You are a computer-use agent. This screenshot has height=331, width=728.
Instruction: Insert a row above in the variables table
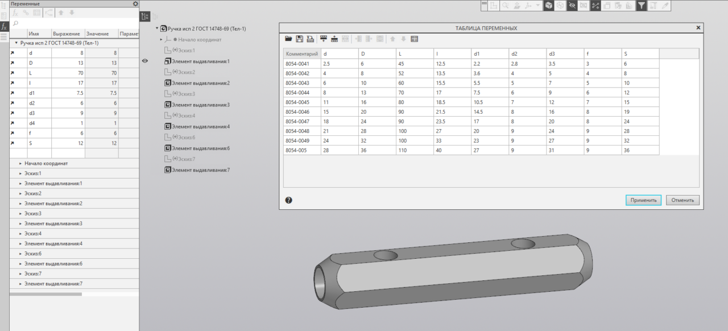click(x=334, y=39)
